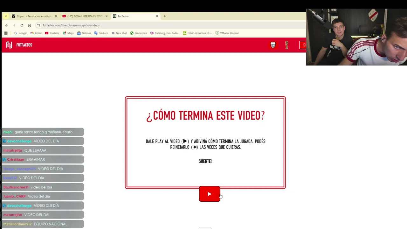Click the 'DALE PLAY AL VIDEO' instruction text
The height and width of the screenshot is (229, 407).
pos(205,144)
